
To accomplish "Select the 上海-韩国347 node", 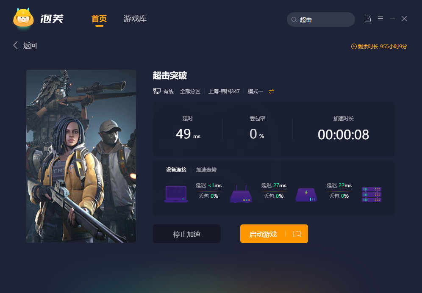I will point(224,91).
